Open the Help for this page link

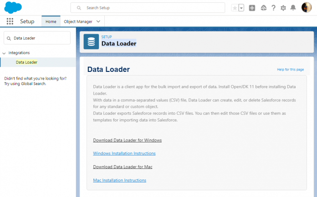tap(290, 70)
